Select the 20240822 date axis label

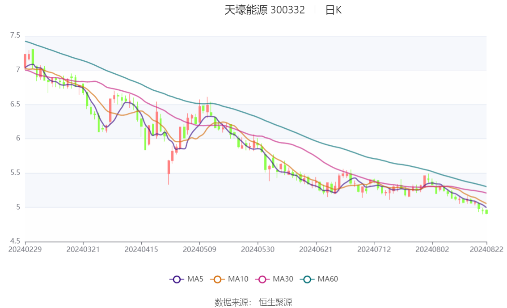tap(486, 249)
